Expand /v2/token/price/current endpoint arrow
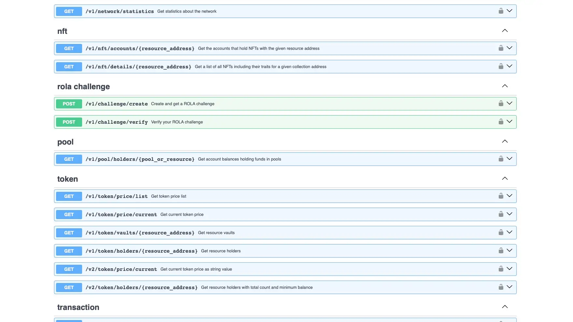573x322 pixels. pos(509,269)
